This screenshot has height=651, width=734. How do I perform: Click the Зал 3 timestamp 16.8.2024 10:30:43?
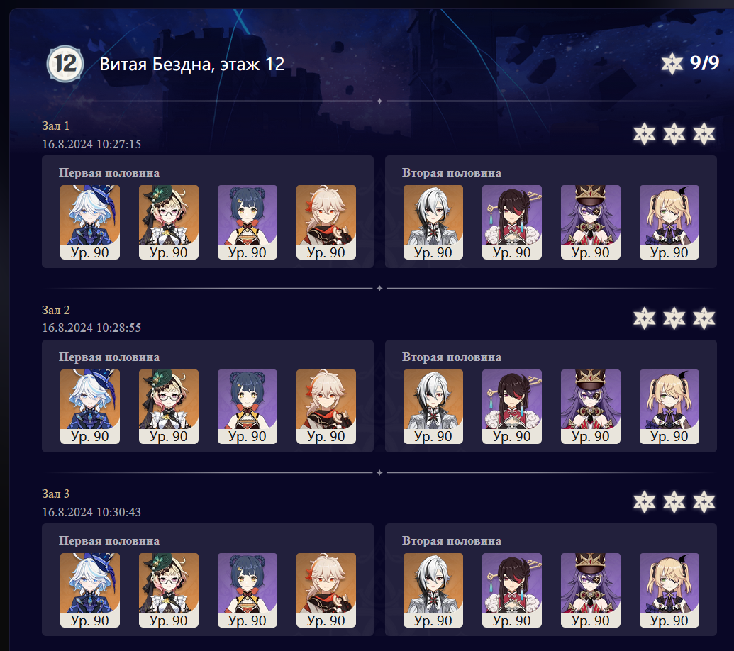click(x=91, y=512)
